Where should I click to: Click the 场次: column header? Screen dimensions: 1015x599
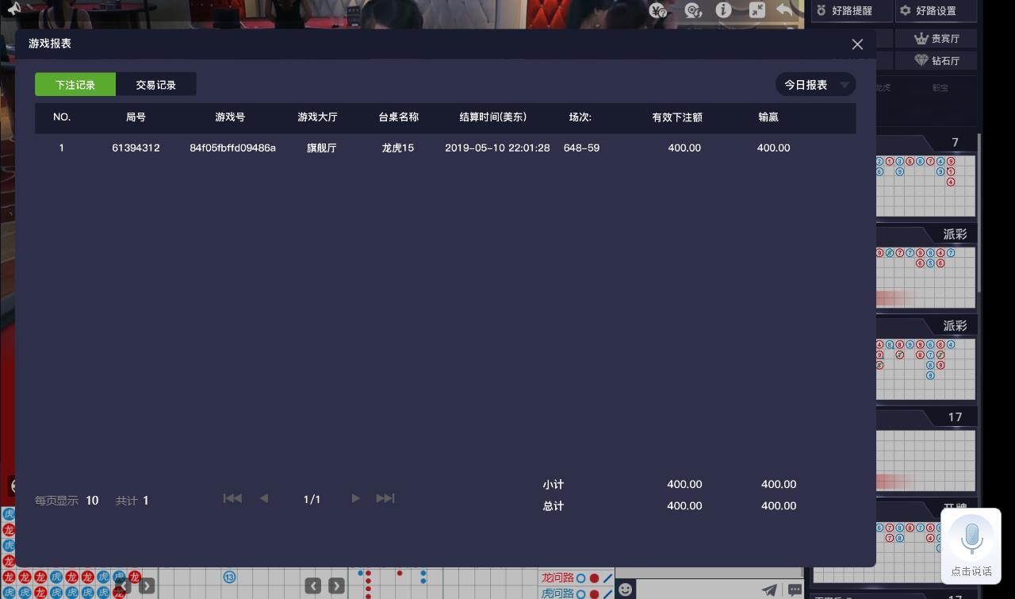click(x=580, y=117)
